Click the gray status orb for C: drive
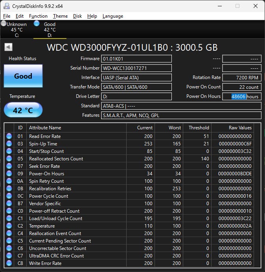 coord(4,24)
